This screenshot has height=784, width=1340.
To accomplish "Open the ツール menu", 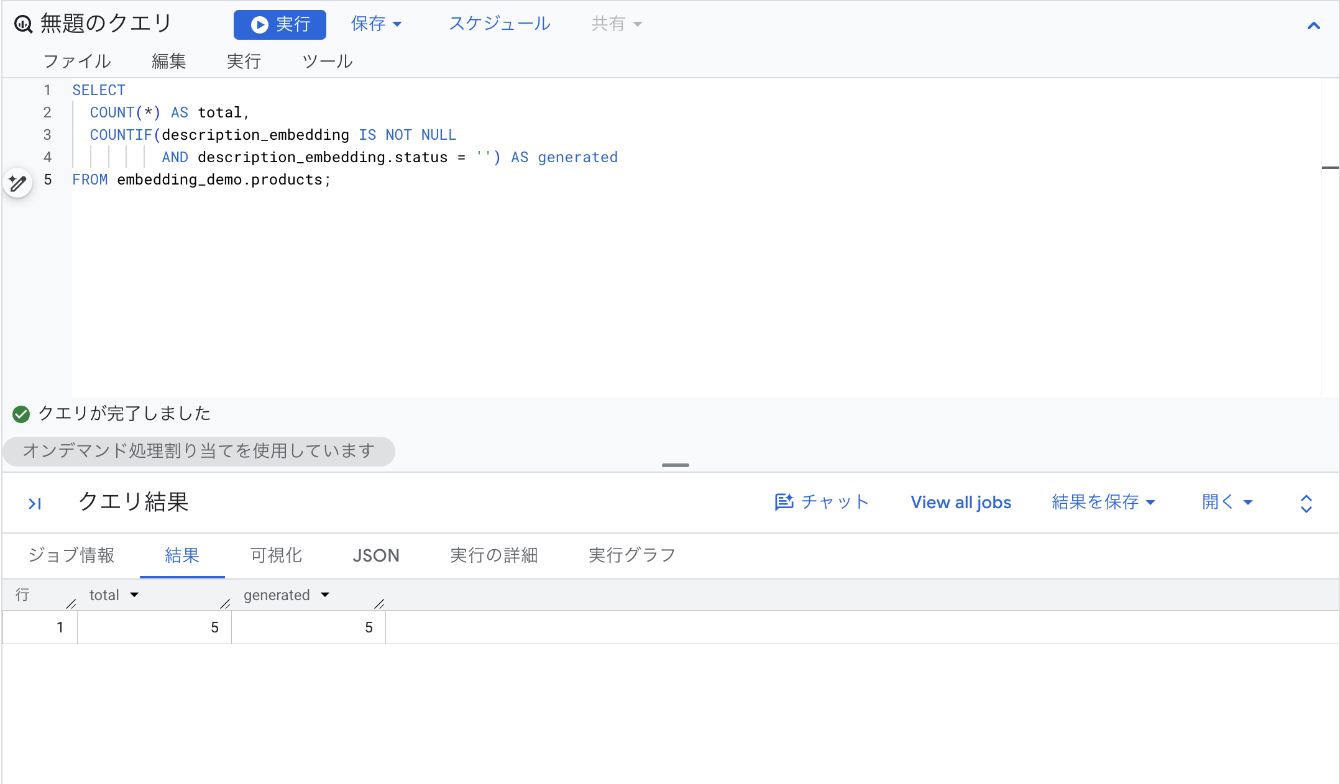I will pyautogui.click(x=327, y=61).
